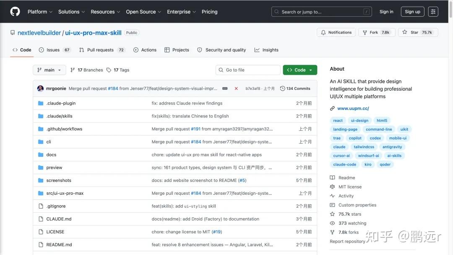Viewport: 453px width, 255px height.
Task: Select the ui-design topic tag
Action: pos(359,120)
